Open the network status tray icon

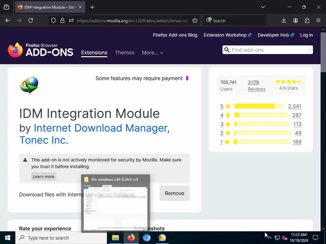click(x=277, y=238)
